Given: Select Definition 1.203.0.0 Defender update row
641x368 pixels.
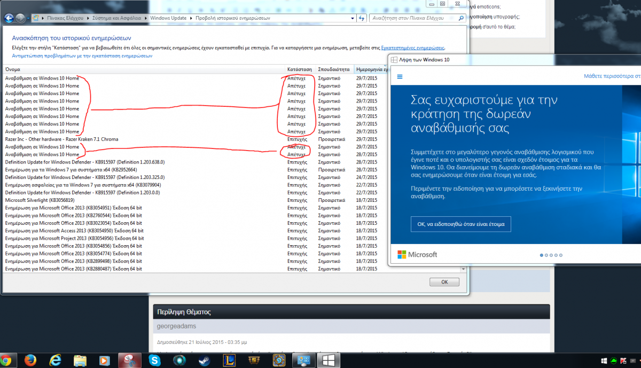Looking at the screenshot, I should (x=196, y=192).
